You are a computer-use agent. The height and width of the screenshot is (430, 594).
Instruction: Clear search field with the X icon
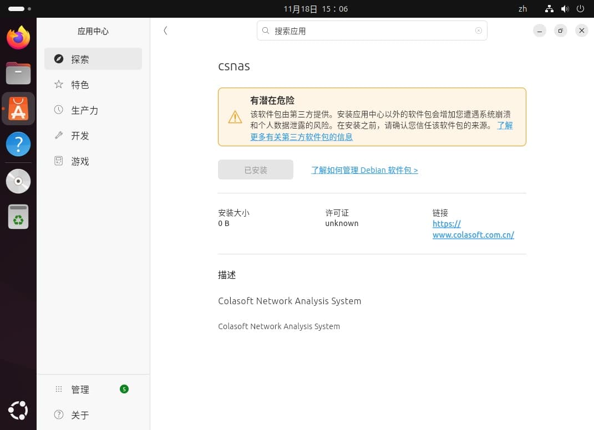point(479,30)
